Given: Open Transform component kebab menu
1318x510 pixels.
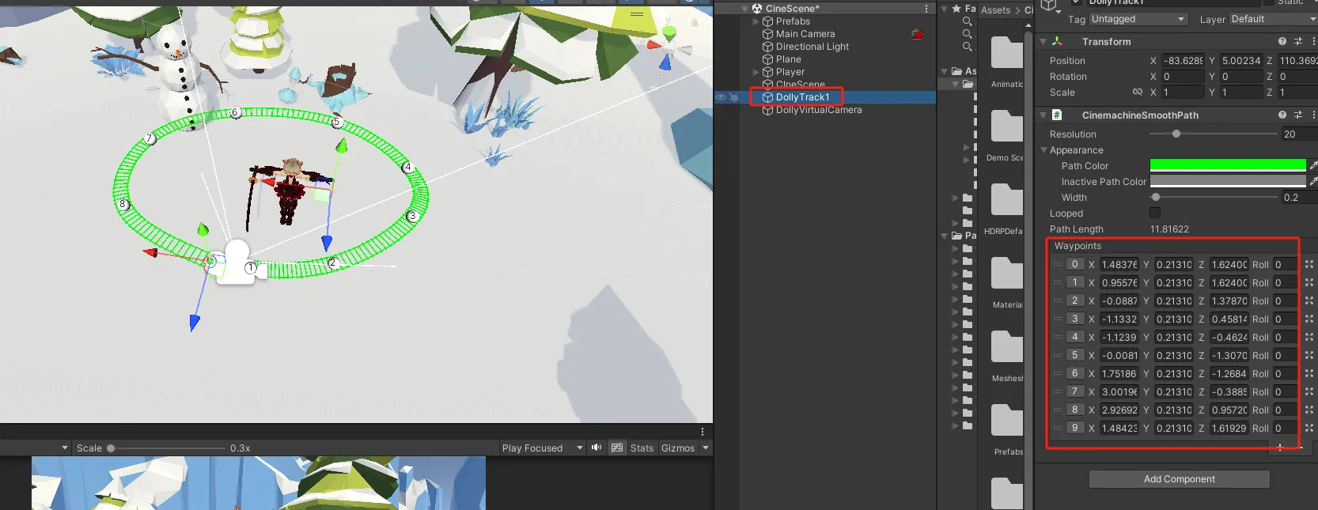Looking at the screenshot, I should click(1314, 41).
